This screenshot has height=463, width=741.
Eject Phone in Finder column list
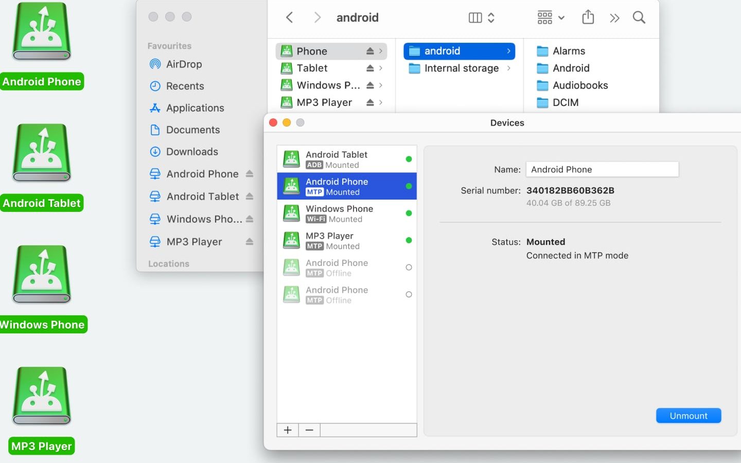(370, 51)
